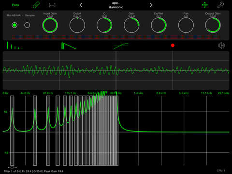This screenshot has height=174, width=232.
Task: Open the ape-Harmonic preset title
Action: click(116, 5)
